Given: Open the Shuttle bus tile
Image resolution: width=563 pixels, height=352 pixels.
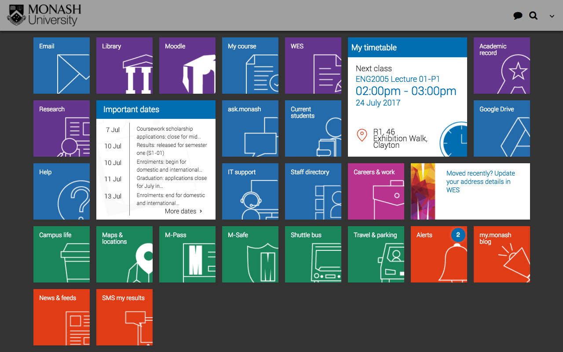Looking at the screenshot, I should click(313, 254).
